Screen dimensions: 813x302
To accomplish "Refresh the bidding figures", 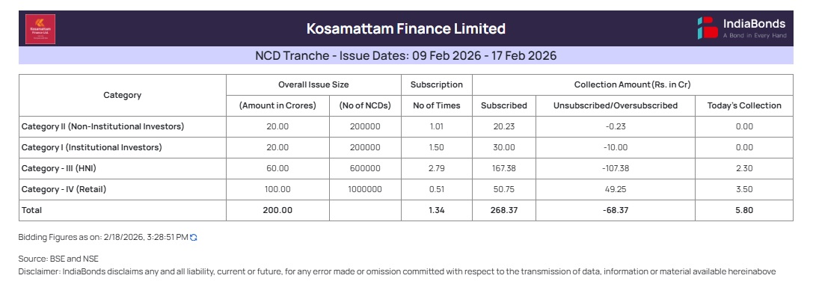I will [194, 237].
